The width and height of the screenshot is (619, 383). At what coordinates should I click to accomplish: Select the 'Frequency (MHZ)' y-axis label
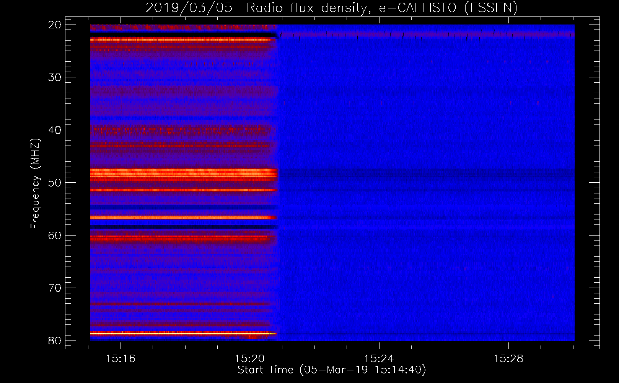[35, 184]
